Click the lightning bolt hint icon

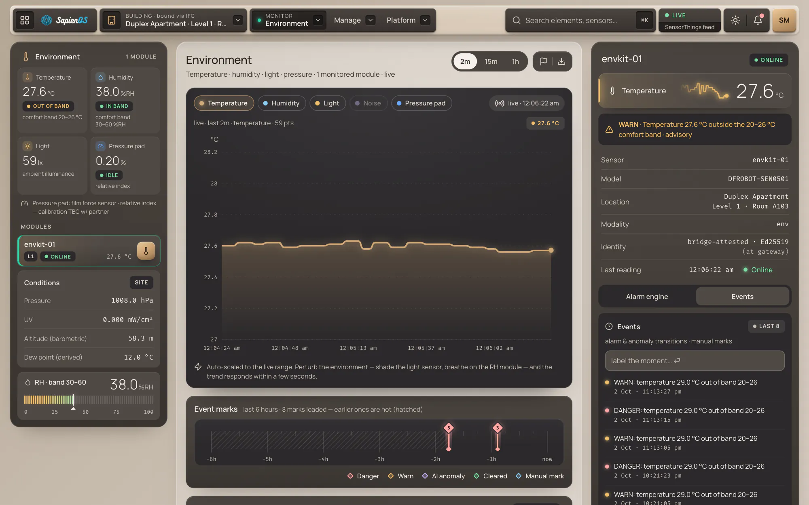(198, 367)
